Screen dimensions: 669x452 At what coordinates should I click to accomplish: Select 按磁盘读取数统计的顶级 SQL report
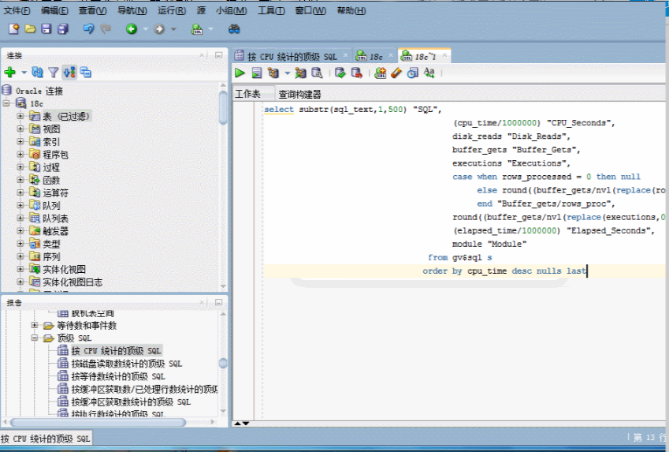tap(126, 364)
